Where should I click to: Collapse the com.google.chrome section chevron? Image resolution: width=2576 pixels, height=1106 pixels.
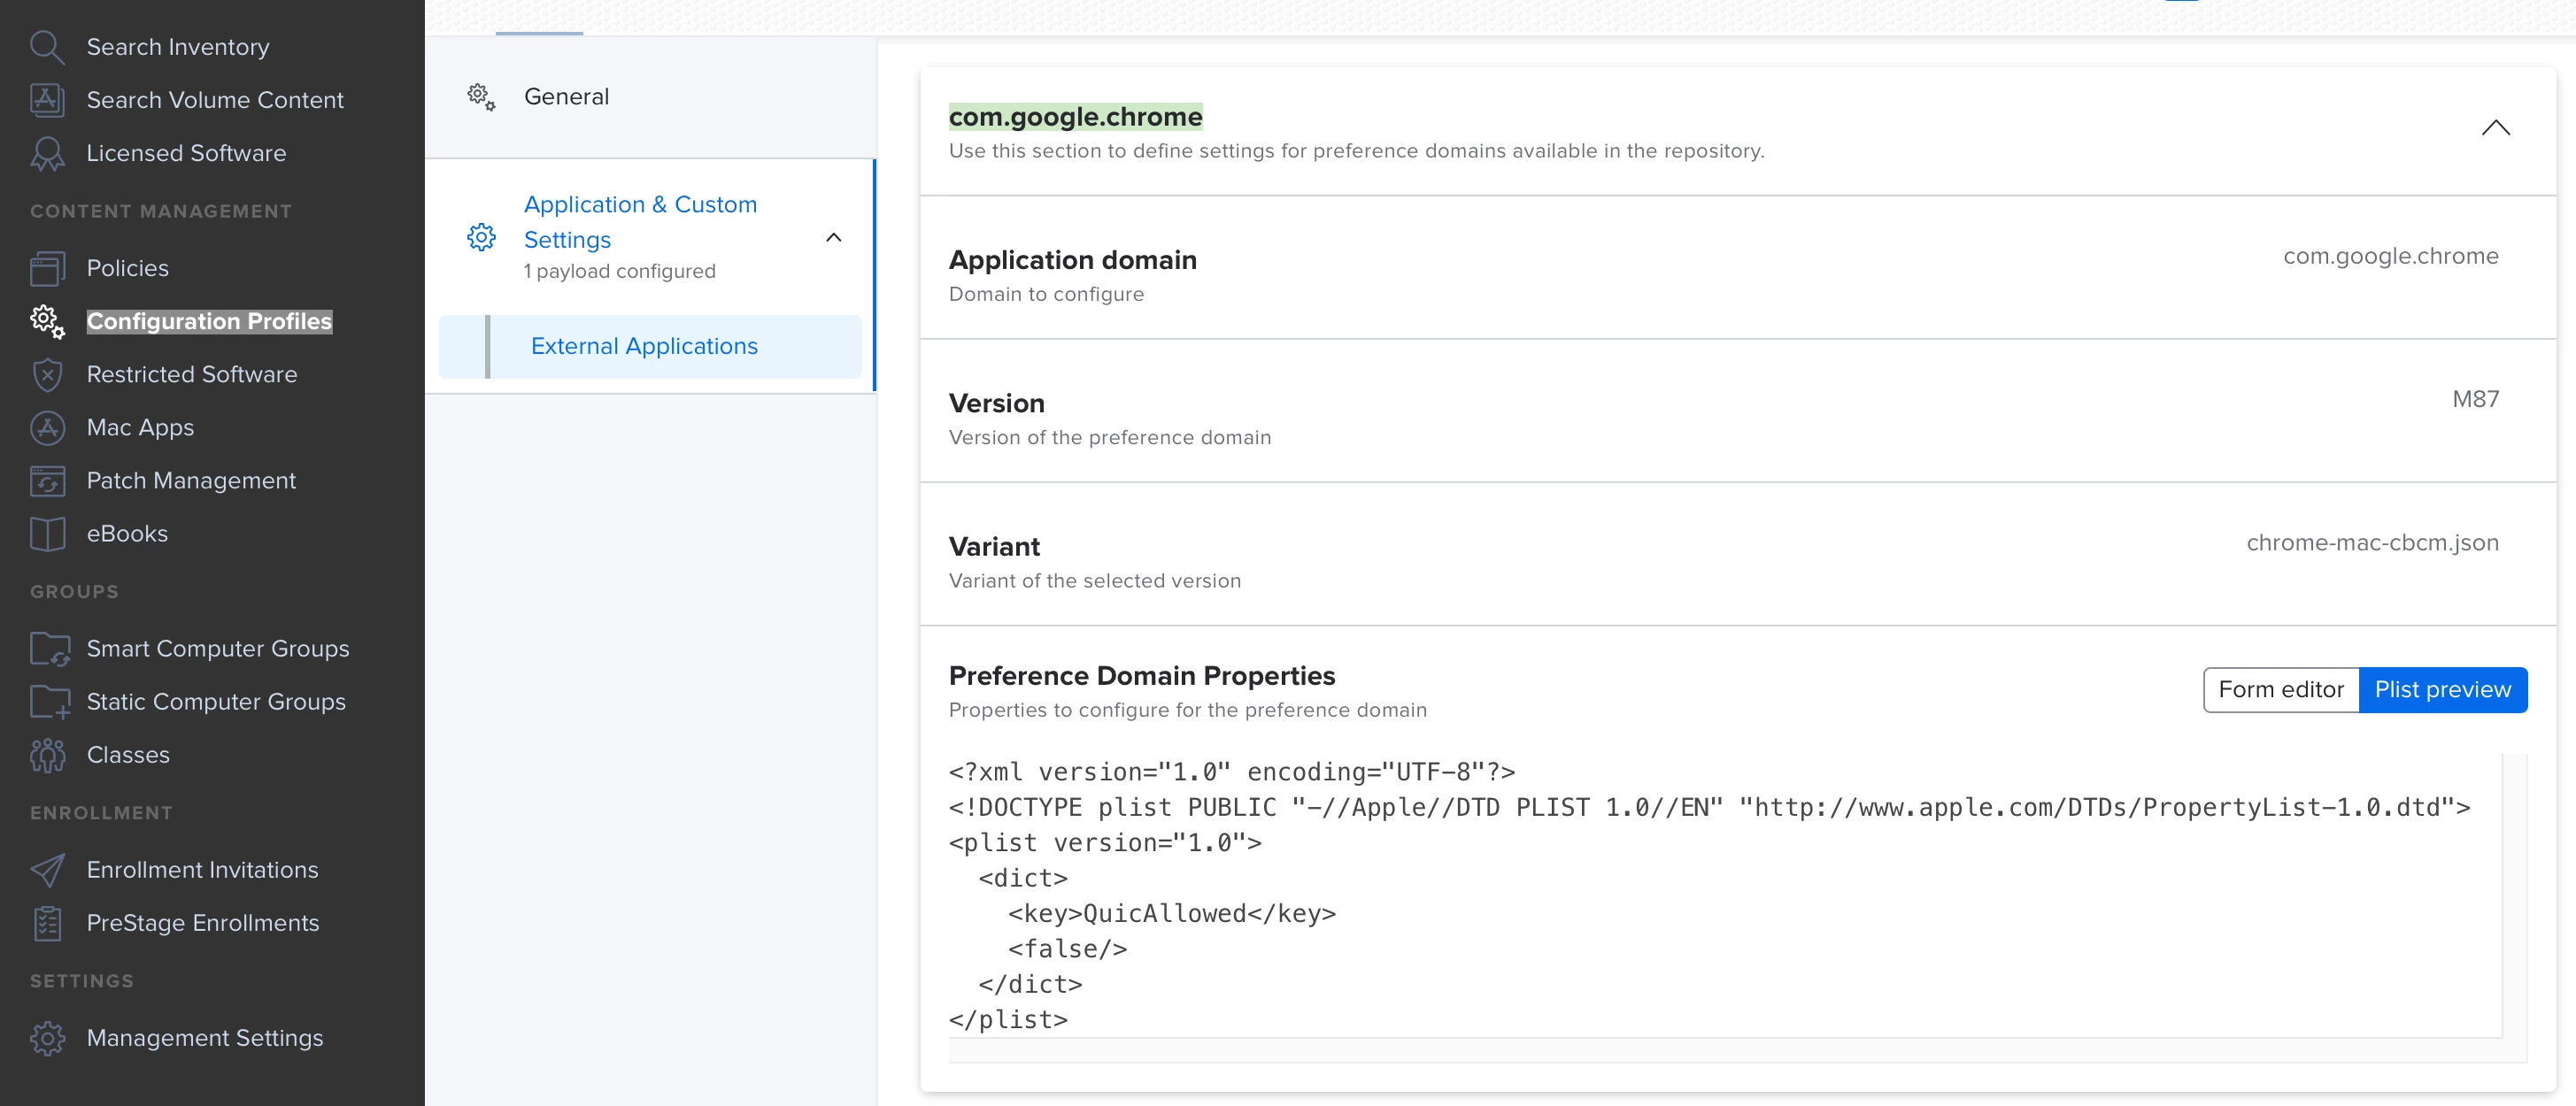2496,128
